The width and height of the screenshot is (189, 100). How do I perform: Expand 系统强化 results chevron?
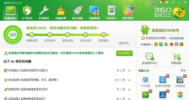(x=129, y=71)
